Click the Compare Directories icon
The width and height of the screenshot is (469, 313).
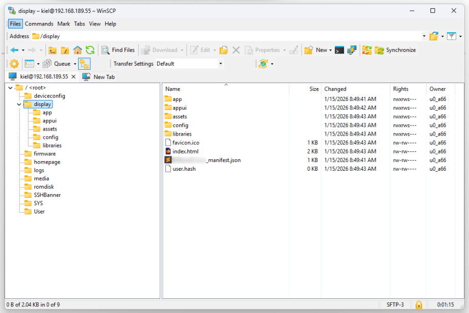[x=366, y=50]
